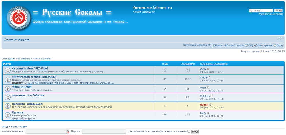The width and height of the screenshot is (286, 135).
Task: Open Активные темы link
Action: pos(42,59)
